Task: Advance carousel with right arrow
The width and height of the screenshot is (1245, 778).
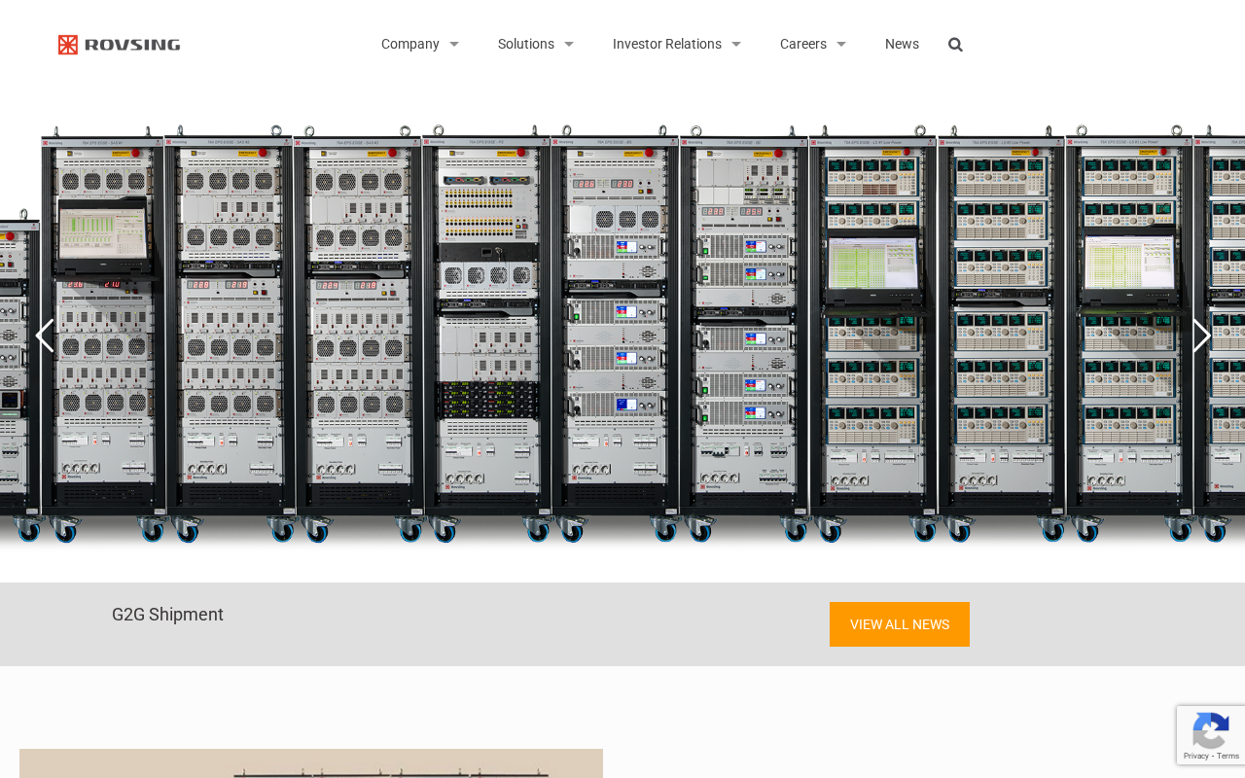Action: [1201, 336]
